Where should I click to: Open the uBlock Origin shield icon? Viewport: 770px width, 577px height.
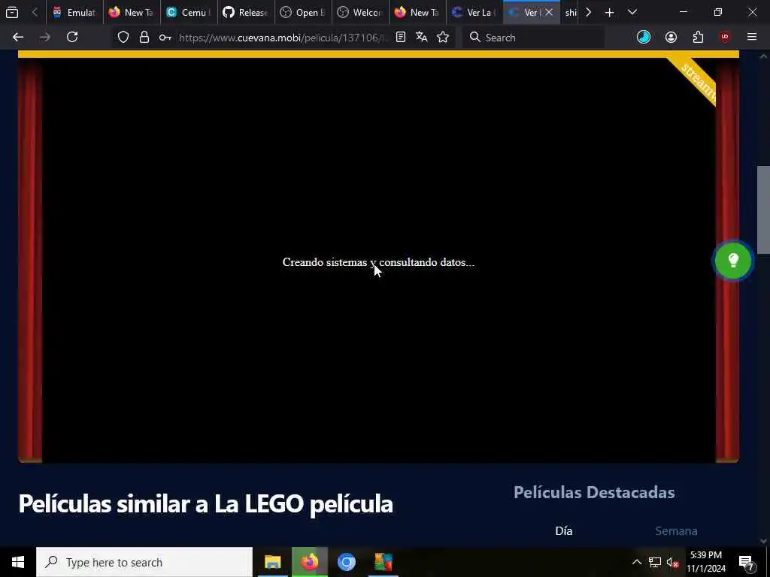[725, 38]
